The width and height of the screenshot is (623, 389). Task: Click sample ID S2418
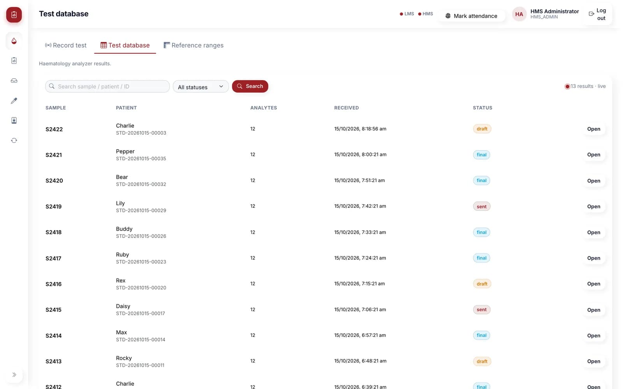54,232
